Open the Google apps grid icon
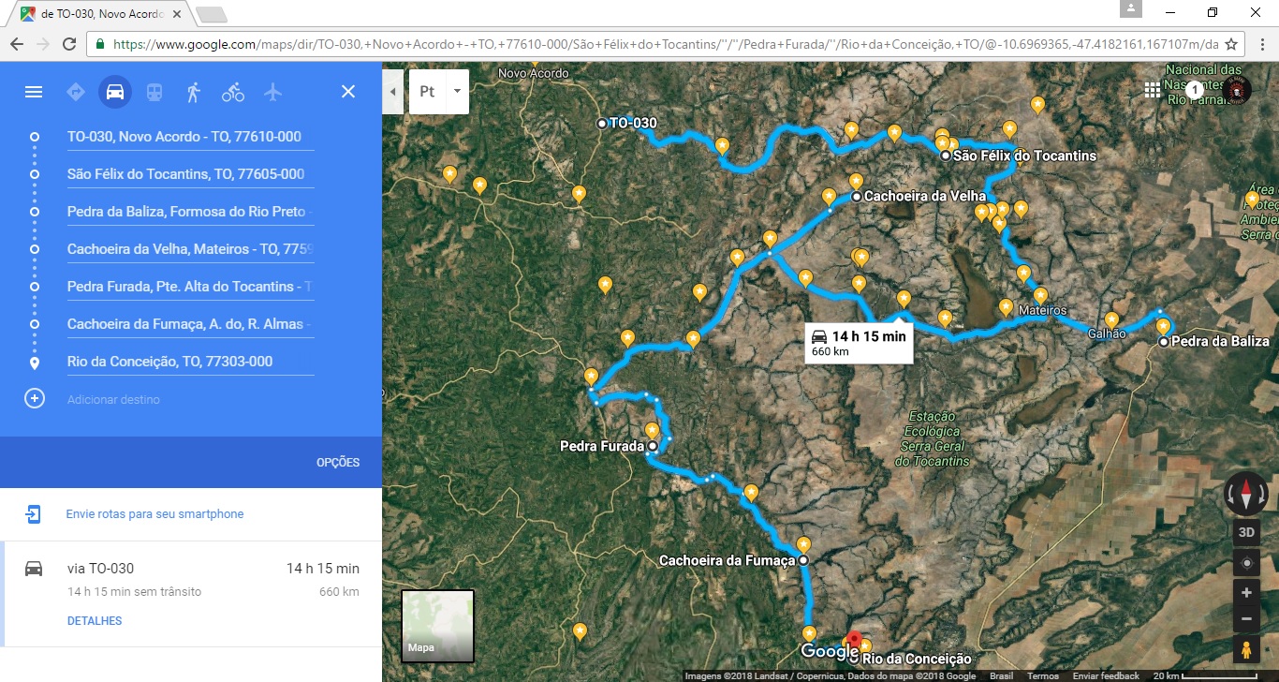 coord(1152,90)
